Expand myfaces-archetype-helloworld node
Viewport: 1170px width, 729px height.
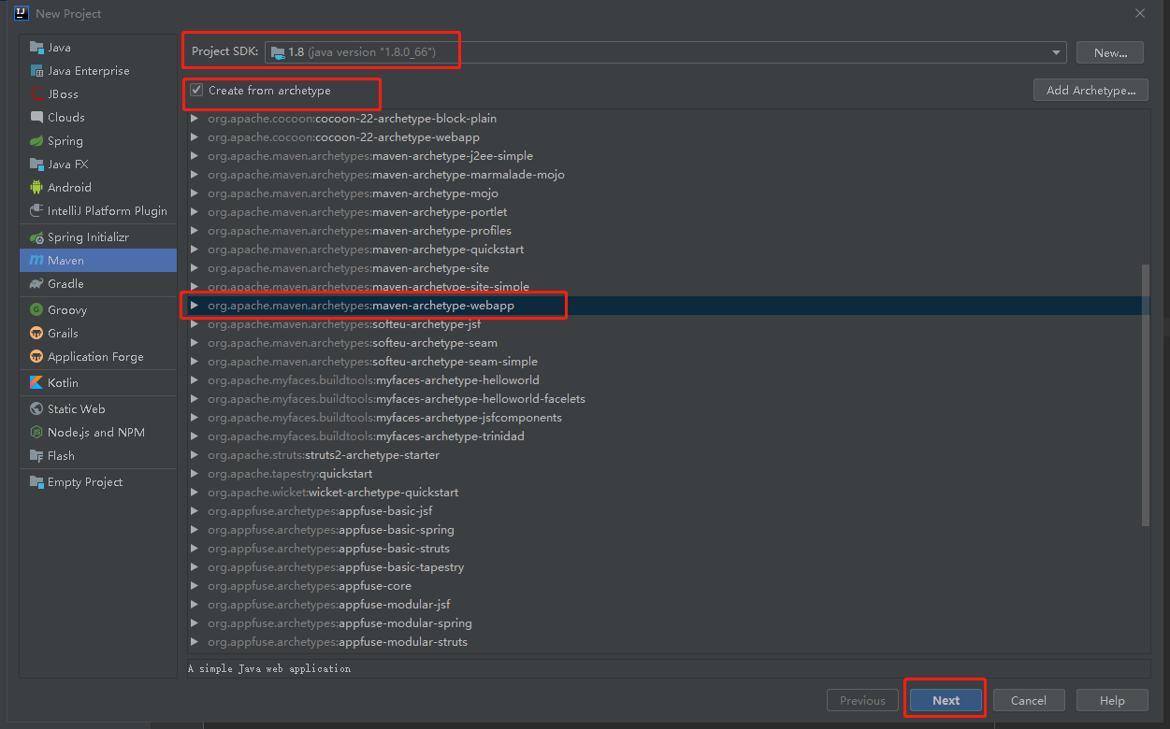pos(195,380)
